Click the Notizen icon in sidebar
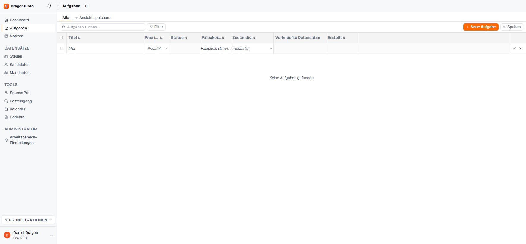The height and width of the screenshot is (244, 526). click(x=6, y=36)
